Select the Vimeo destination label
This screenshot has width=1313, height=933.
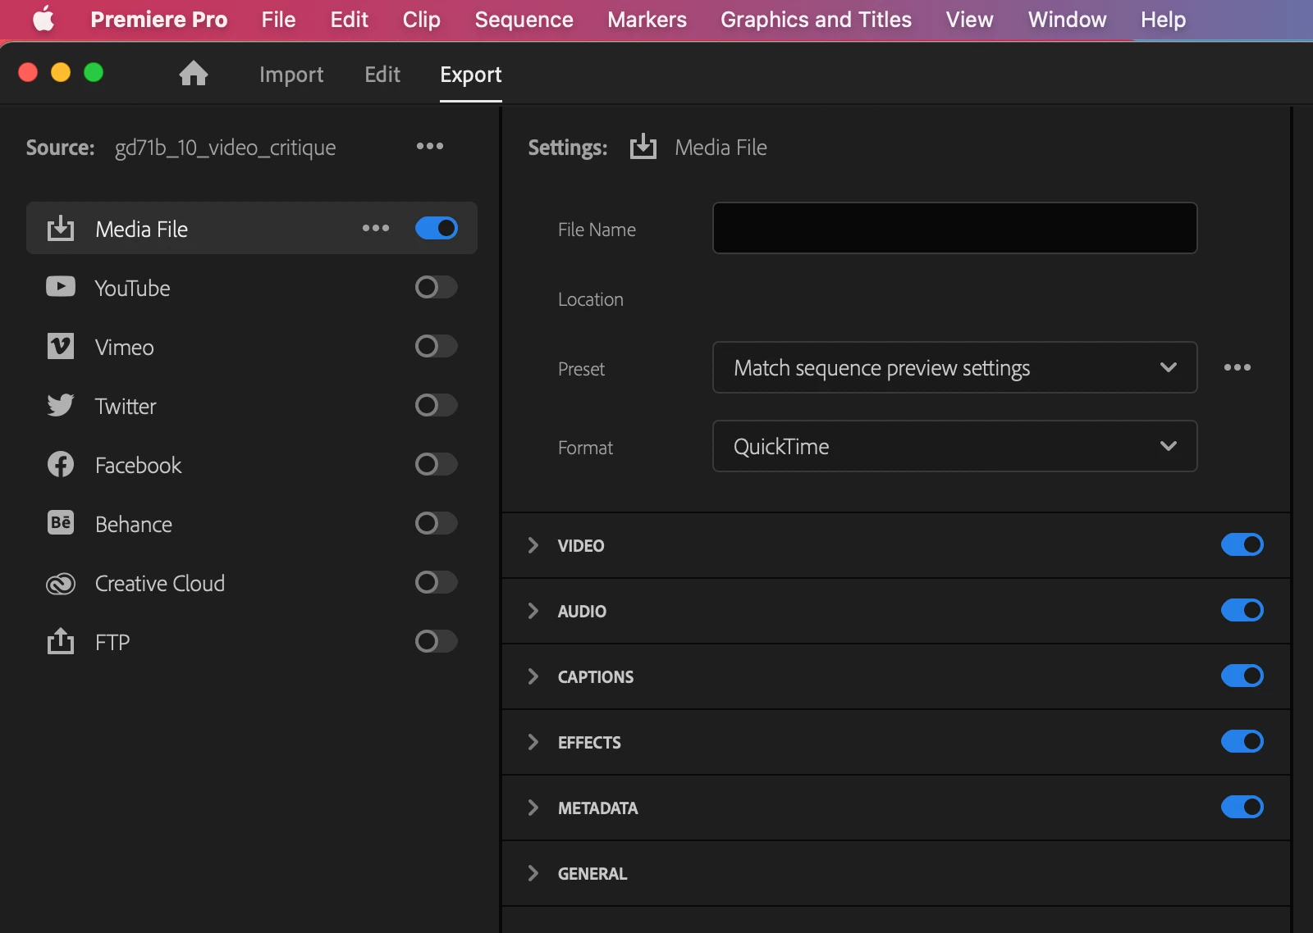[x=124, y=347]
